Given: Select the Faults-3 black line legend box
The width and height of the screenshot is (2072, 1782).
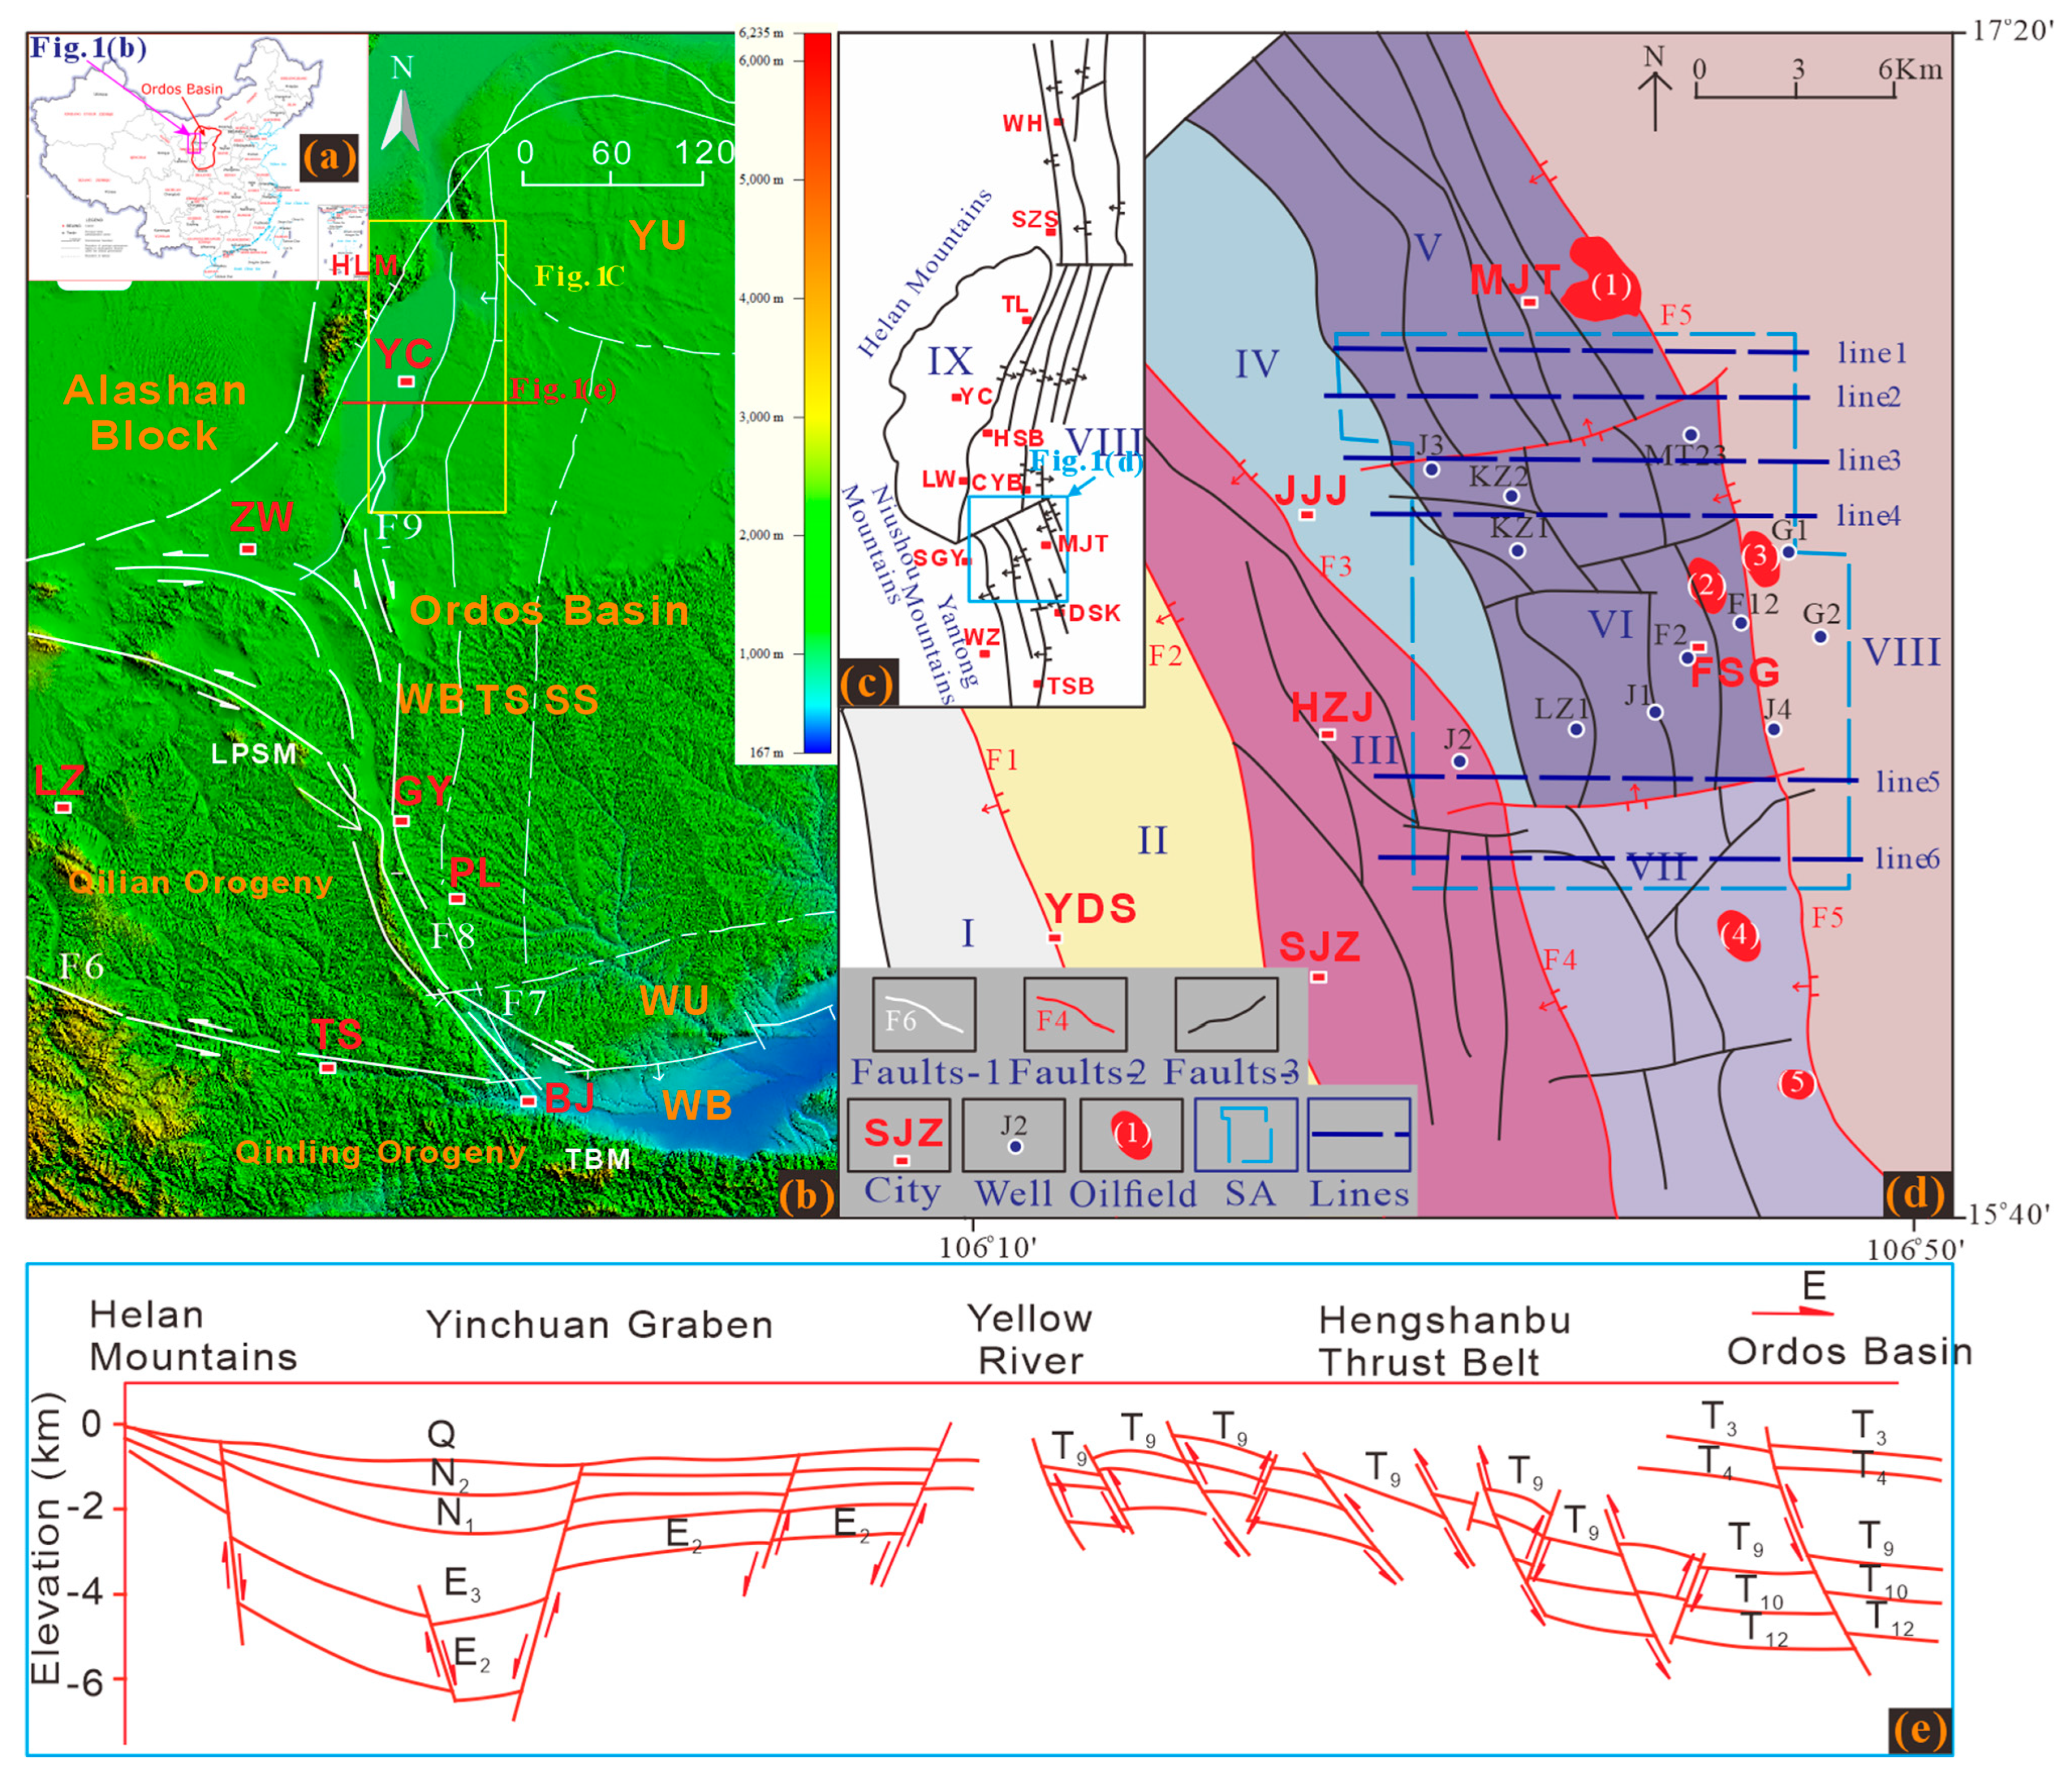Looking at the screenshot, I should point(1227,1014).
